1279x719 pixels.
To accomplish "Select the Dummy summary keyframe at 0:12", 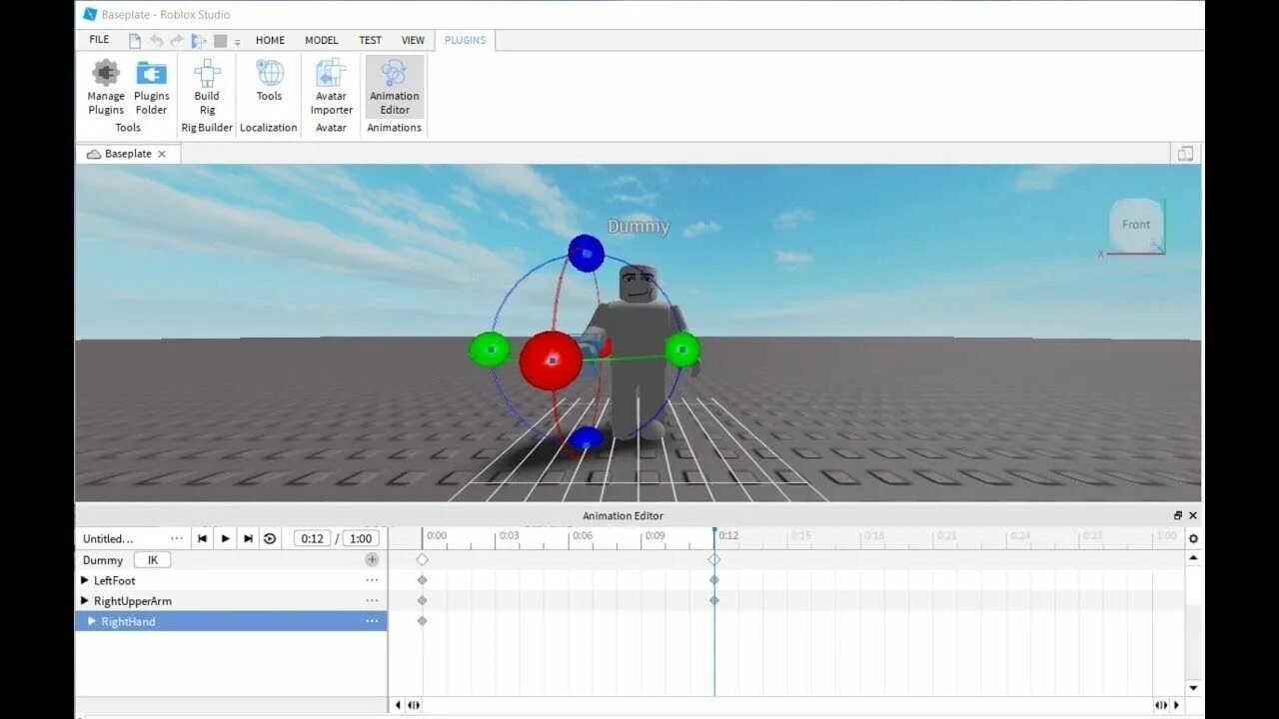I will point(713,559).
